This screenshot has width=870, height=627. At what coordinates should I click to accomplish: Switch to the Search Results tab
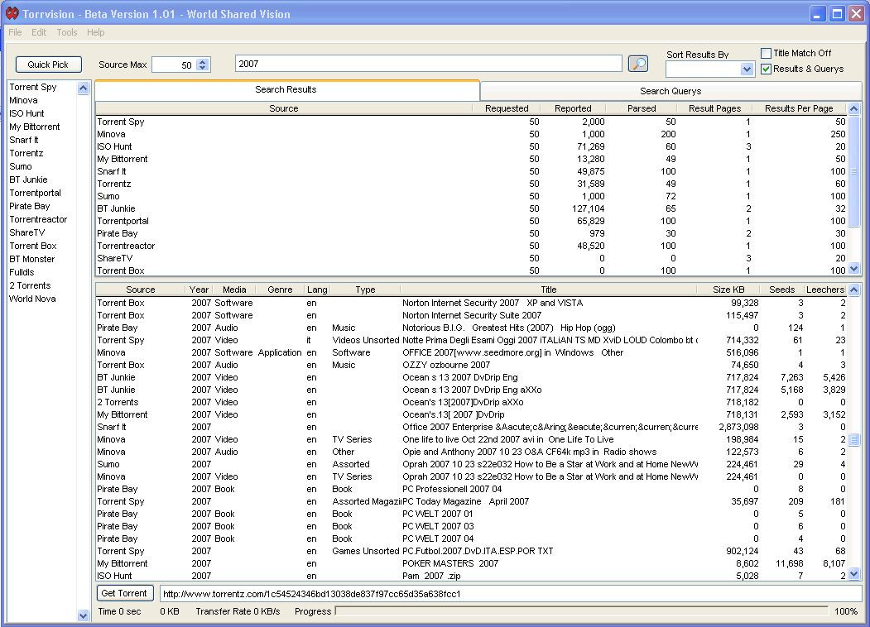click(x=286, y=90)
